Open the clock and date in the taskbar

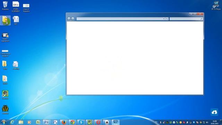click(214, 123)
